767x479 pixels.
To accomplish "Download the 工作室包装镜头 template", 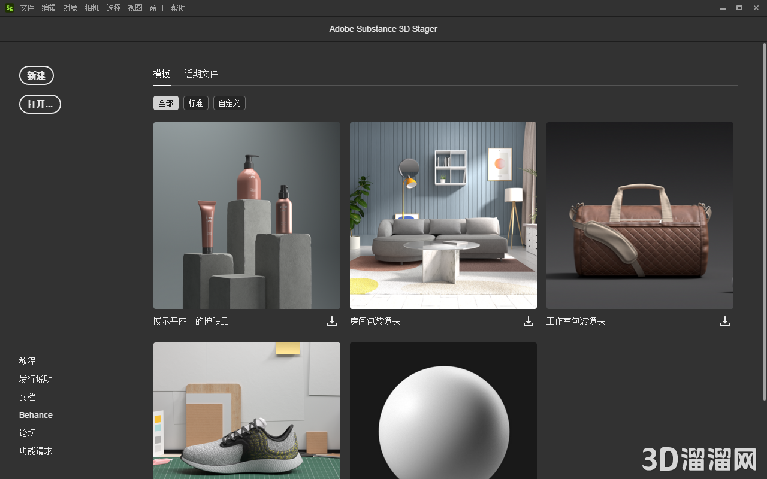I will click(724, 321).
